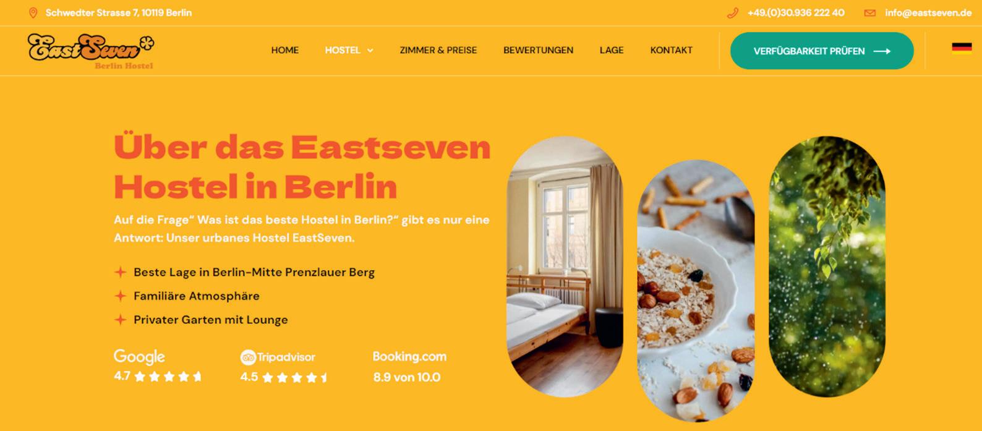Open the Home menu item

tap(285, 50)
